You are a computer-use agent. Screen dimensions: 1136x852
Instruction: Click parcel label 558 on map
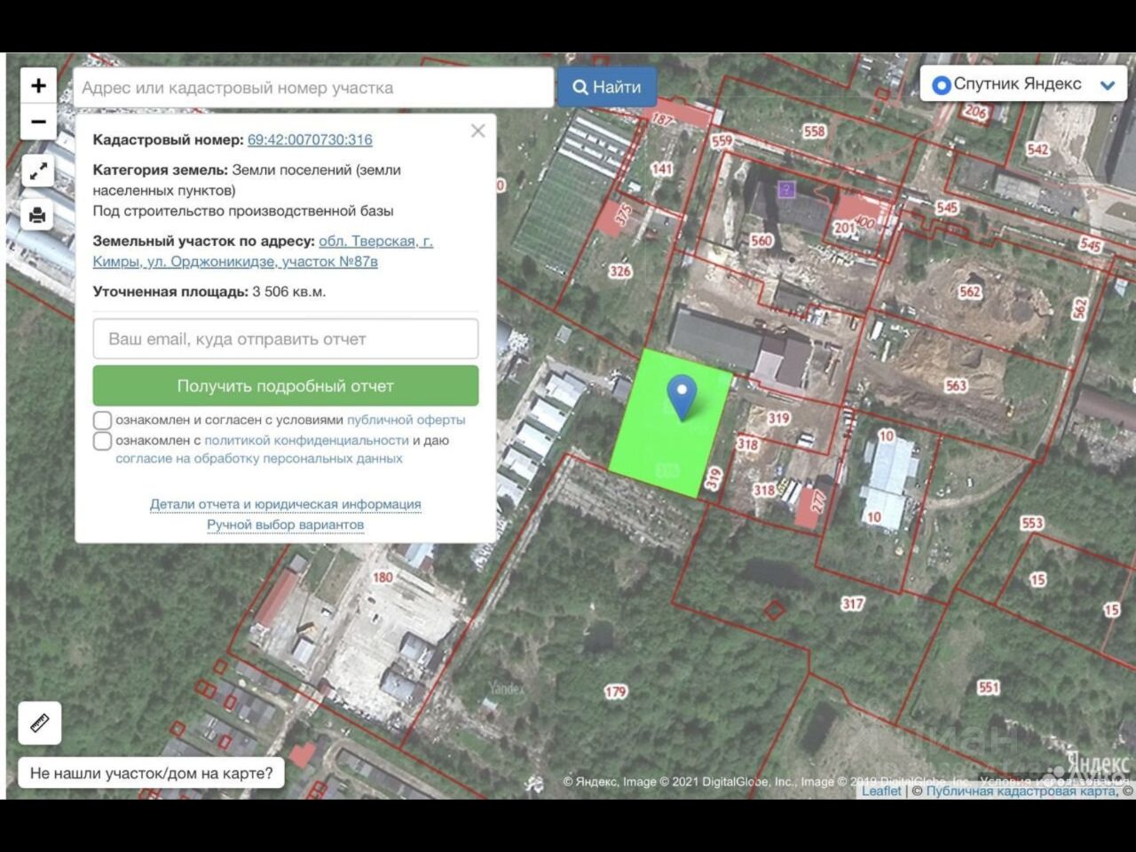click(814, 131)
